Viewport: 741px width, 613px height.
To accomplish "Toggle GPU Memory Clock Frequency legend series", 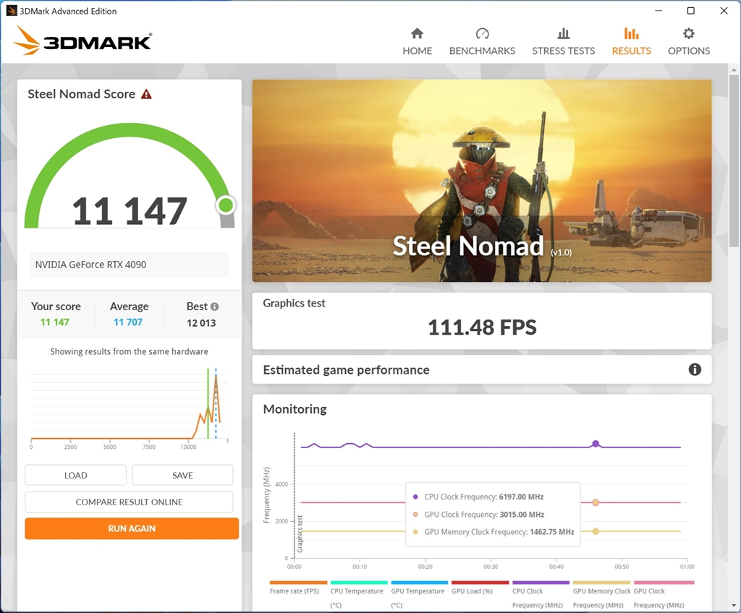I will click(x=601, y=596).
